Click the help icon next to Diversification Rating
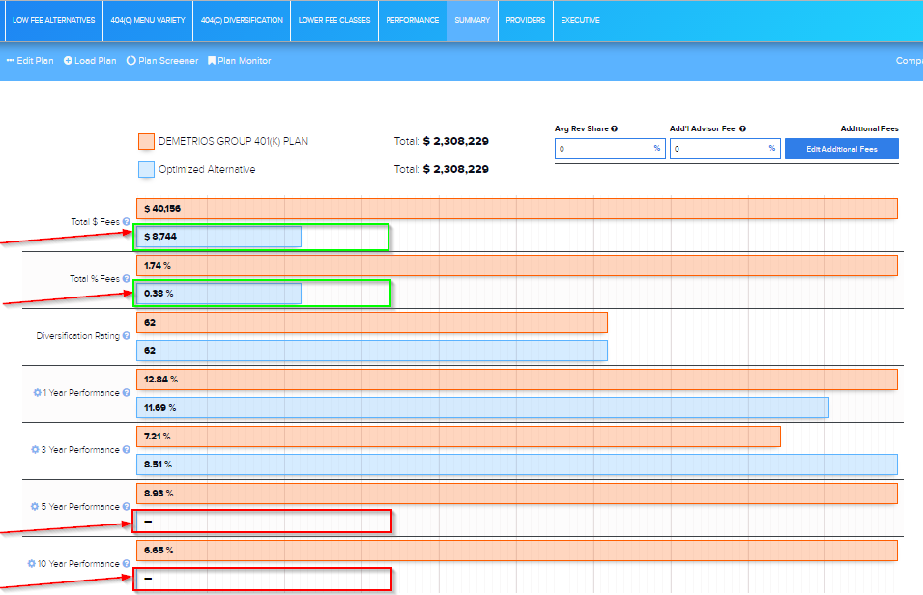 [127, 336]
